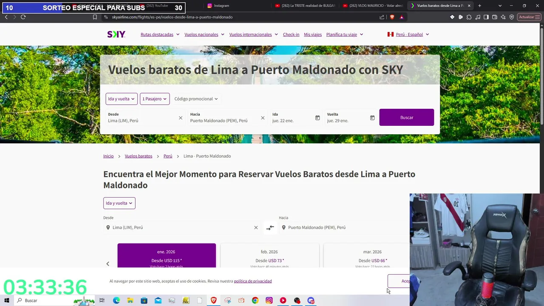Open Brave Shields lion icon
The image size is (544, 306).
click(392, 17)
